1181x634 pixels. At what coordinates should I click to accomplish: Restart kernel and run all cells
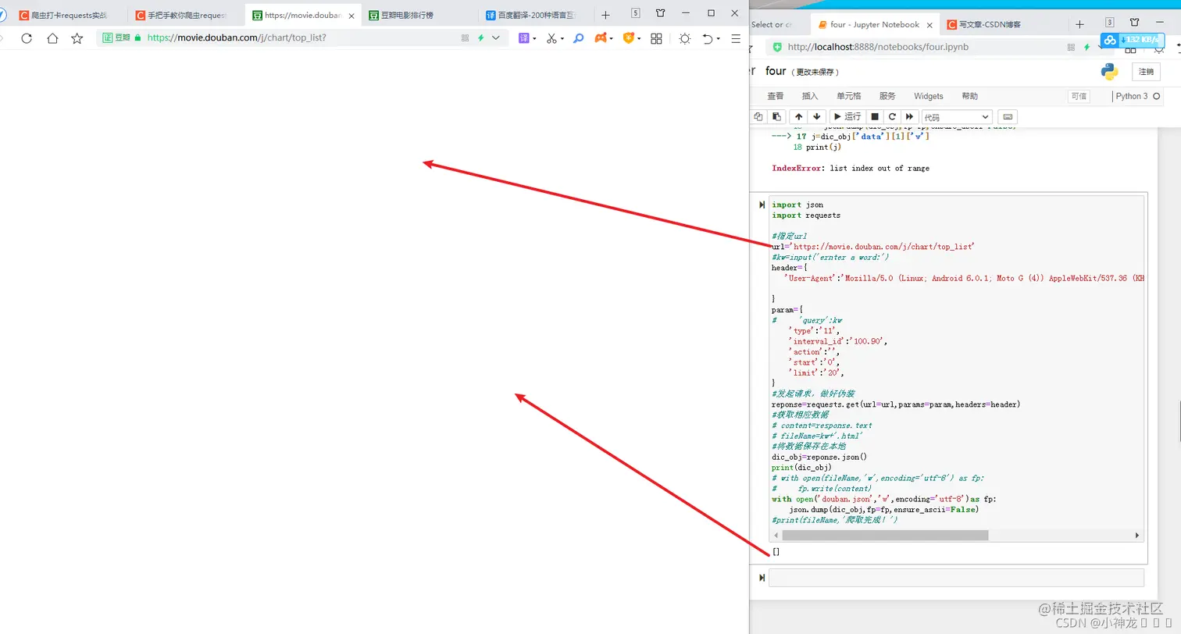910,116
